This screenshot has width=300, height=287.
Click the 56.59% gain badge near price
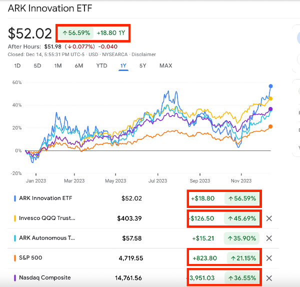click(x=76, y=33)
